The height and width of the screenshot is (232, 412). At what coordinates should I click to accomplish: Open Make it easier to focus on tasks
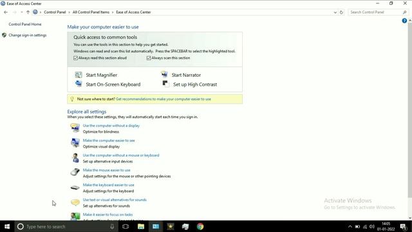pos(108,215)
